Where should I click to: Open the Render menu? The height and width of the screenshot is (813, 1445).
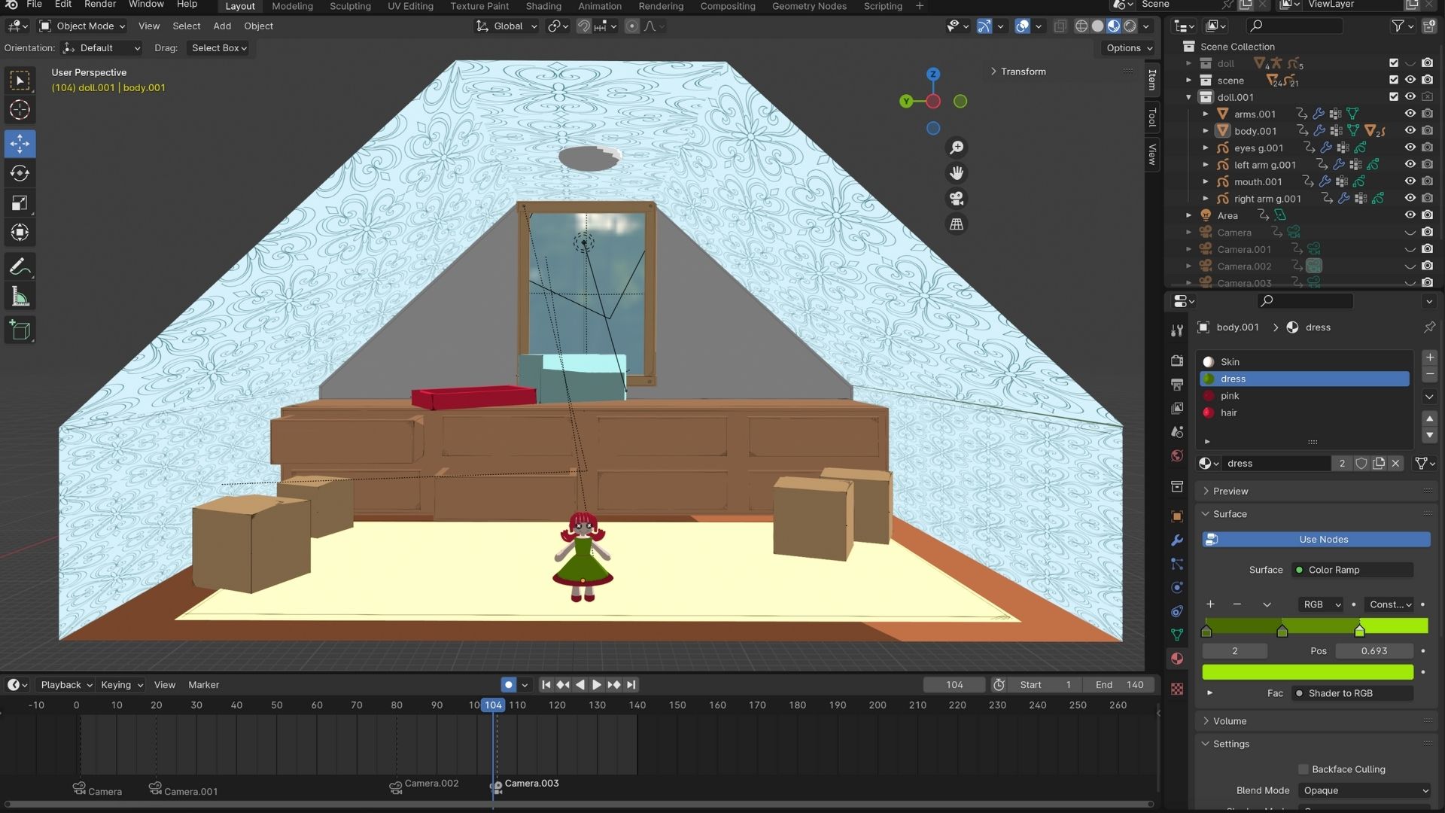pyautogui.click(x=100, y=5)
